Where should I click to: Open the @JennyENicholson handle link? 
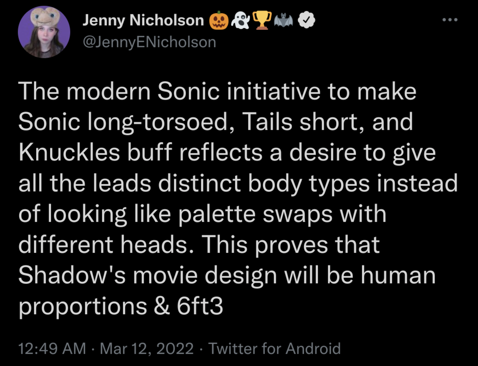point(149,42)
